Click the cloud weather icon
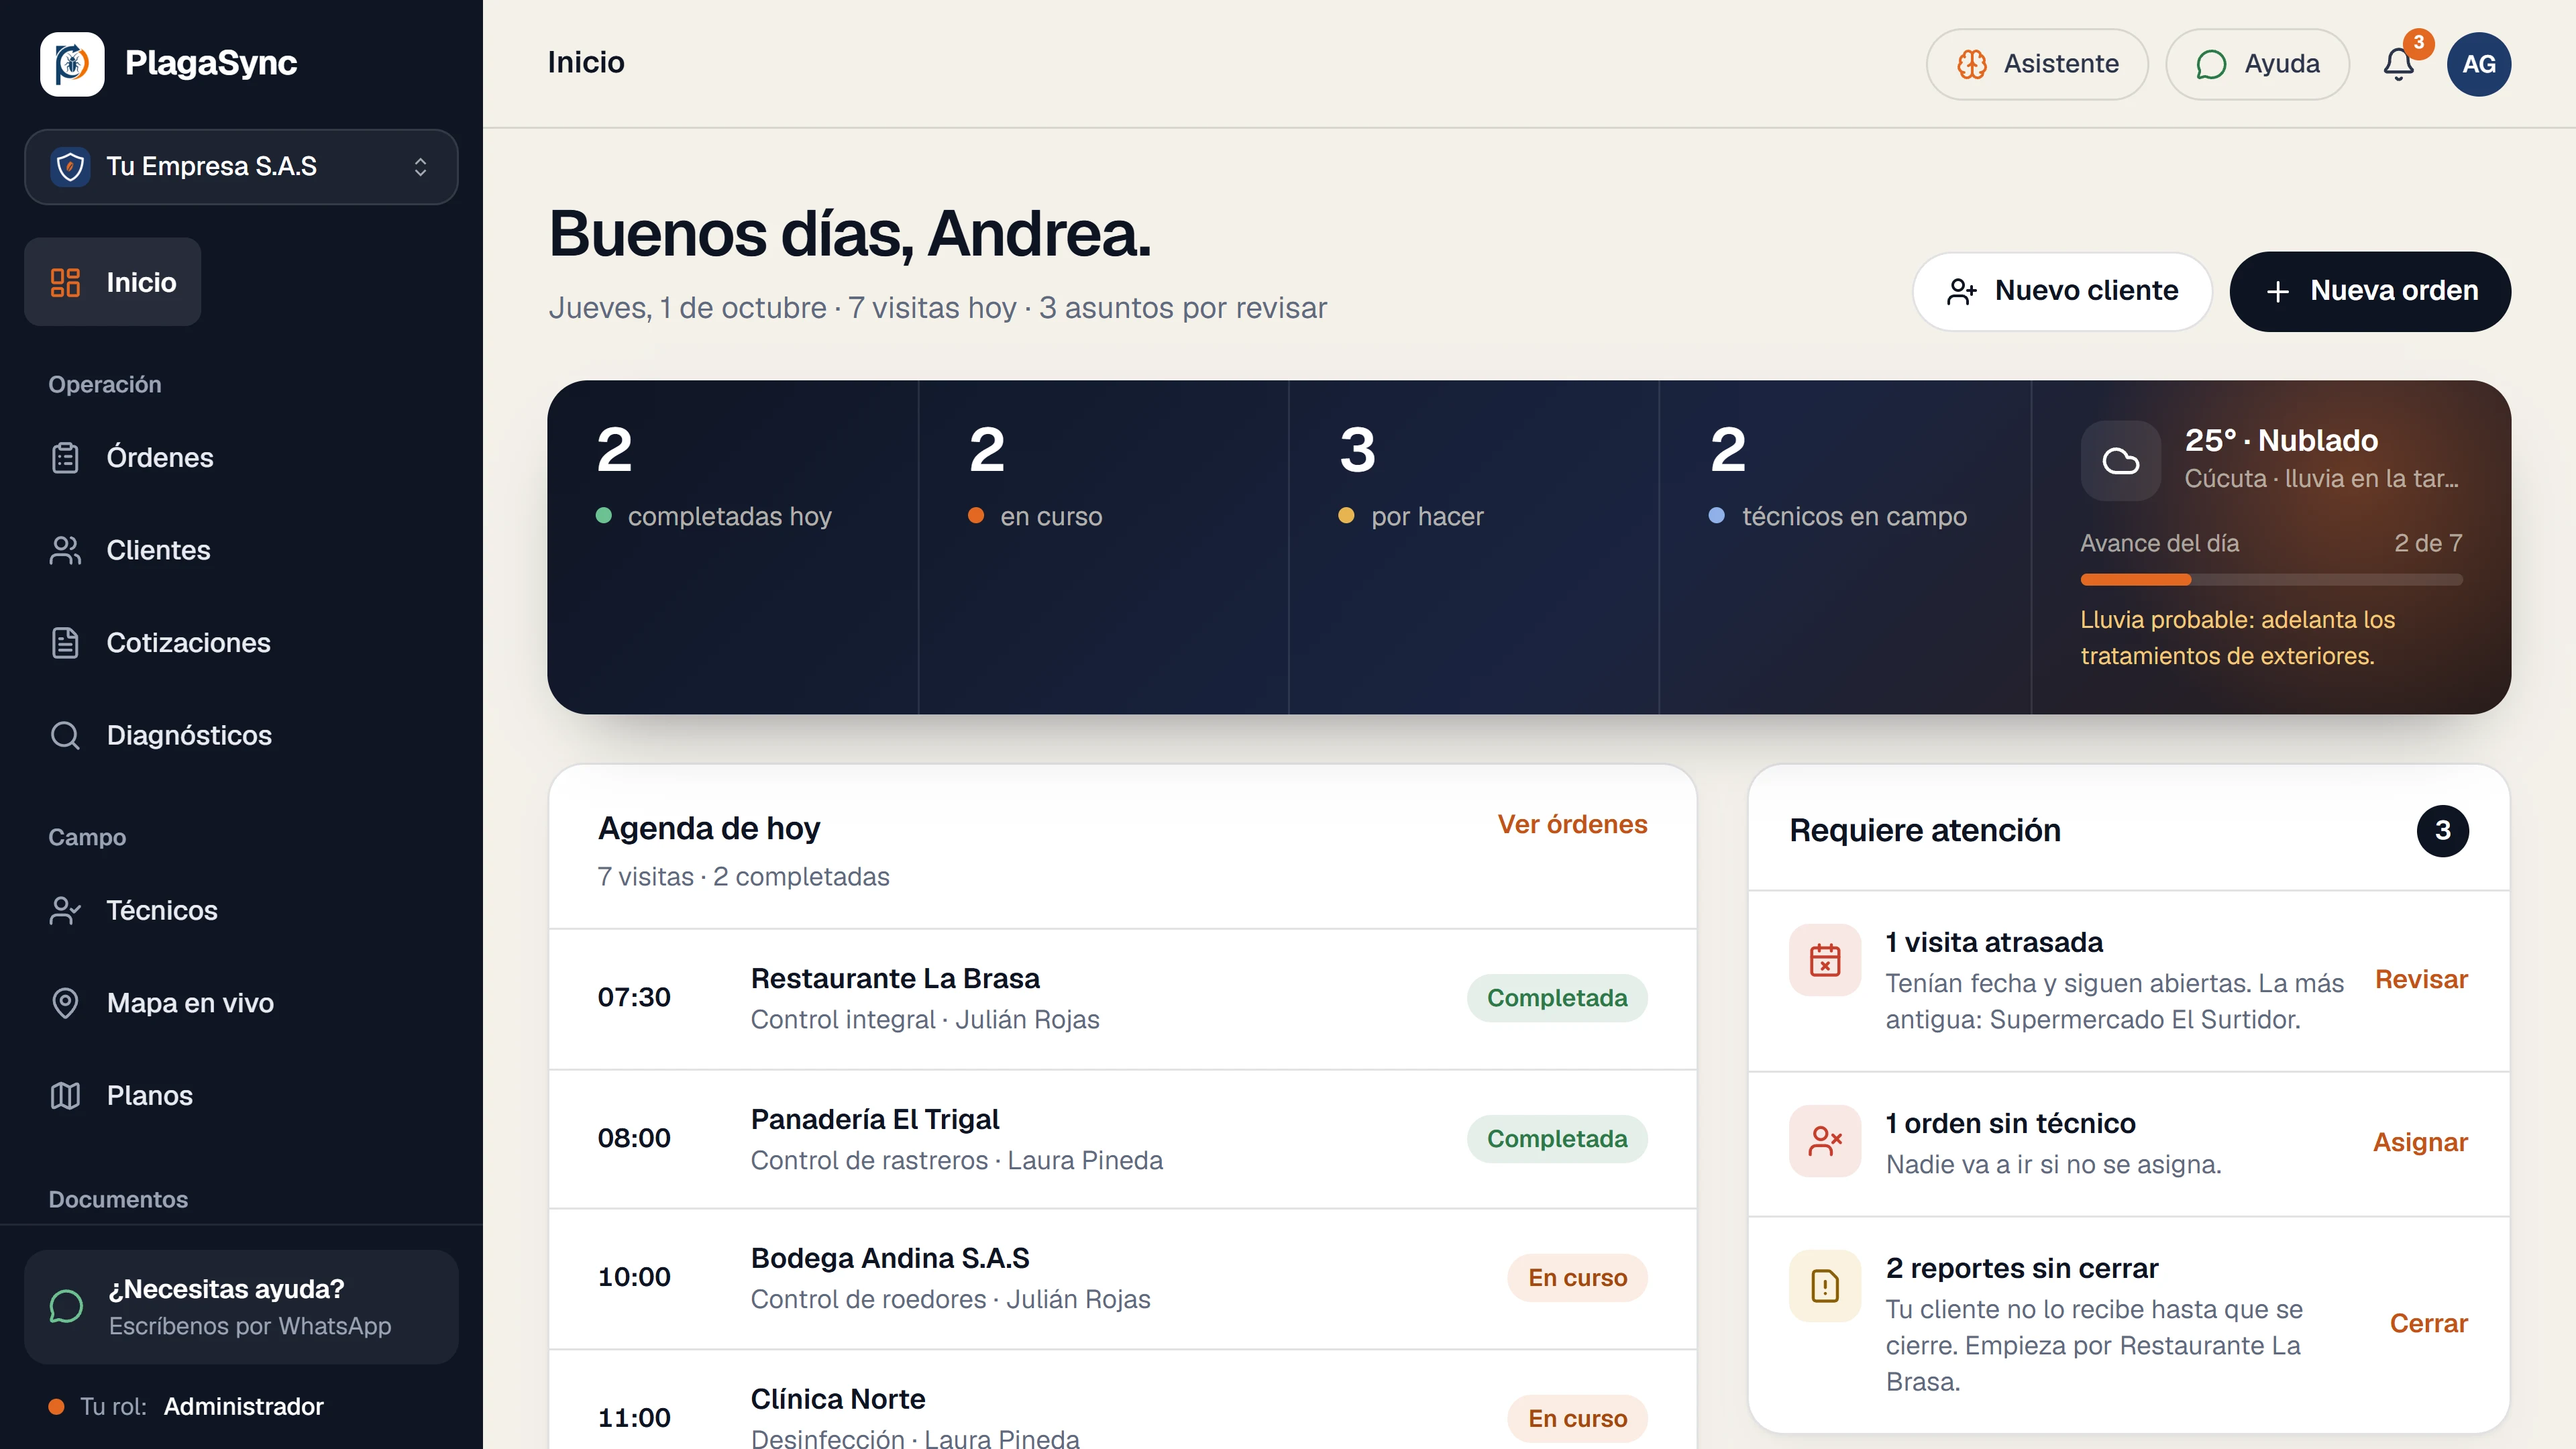The width and height of the screenshot is (2576, 1449). 2120,461
